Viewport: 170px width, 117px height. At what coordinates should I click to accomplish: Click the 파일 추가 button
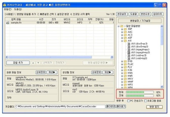pyautogui.click(x=18, y=63)
